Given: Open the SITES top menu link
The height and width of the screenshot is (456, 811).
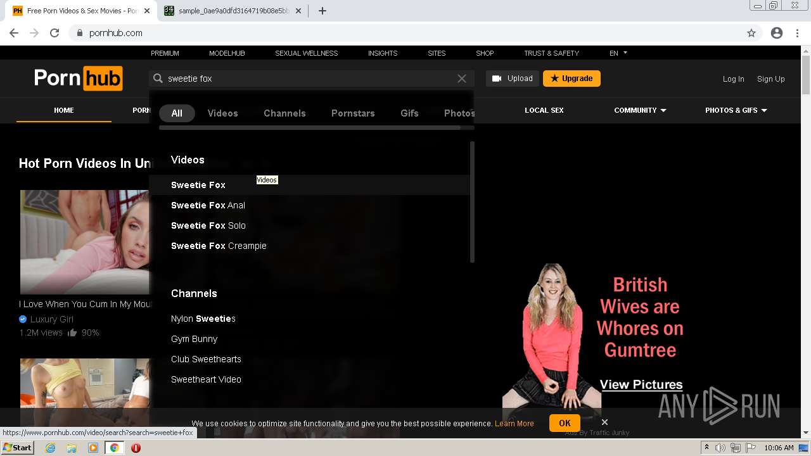Looking at the screenshot, I should click(x=437, y=53).
